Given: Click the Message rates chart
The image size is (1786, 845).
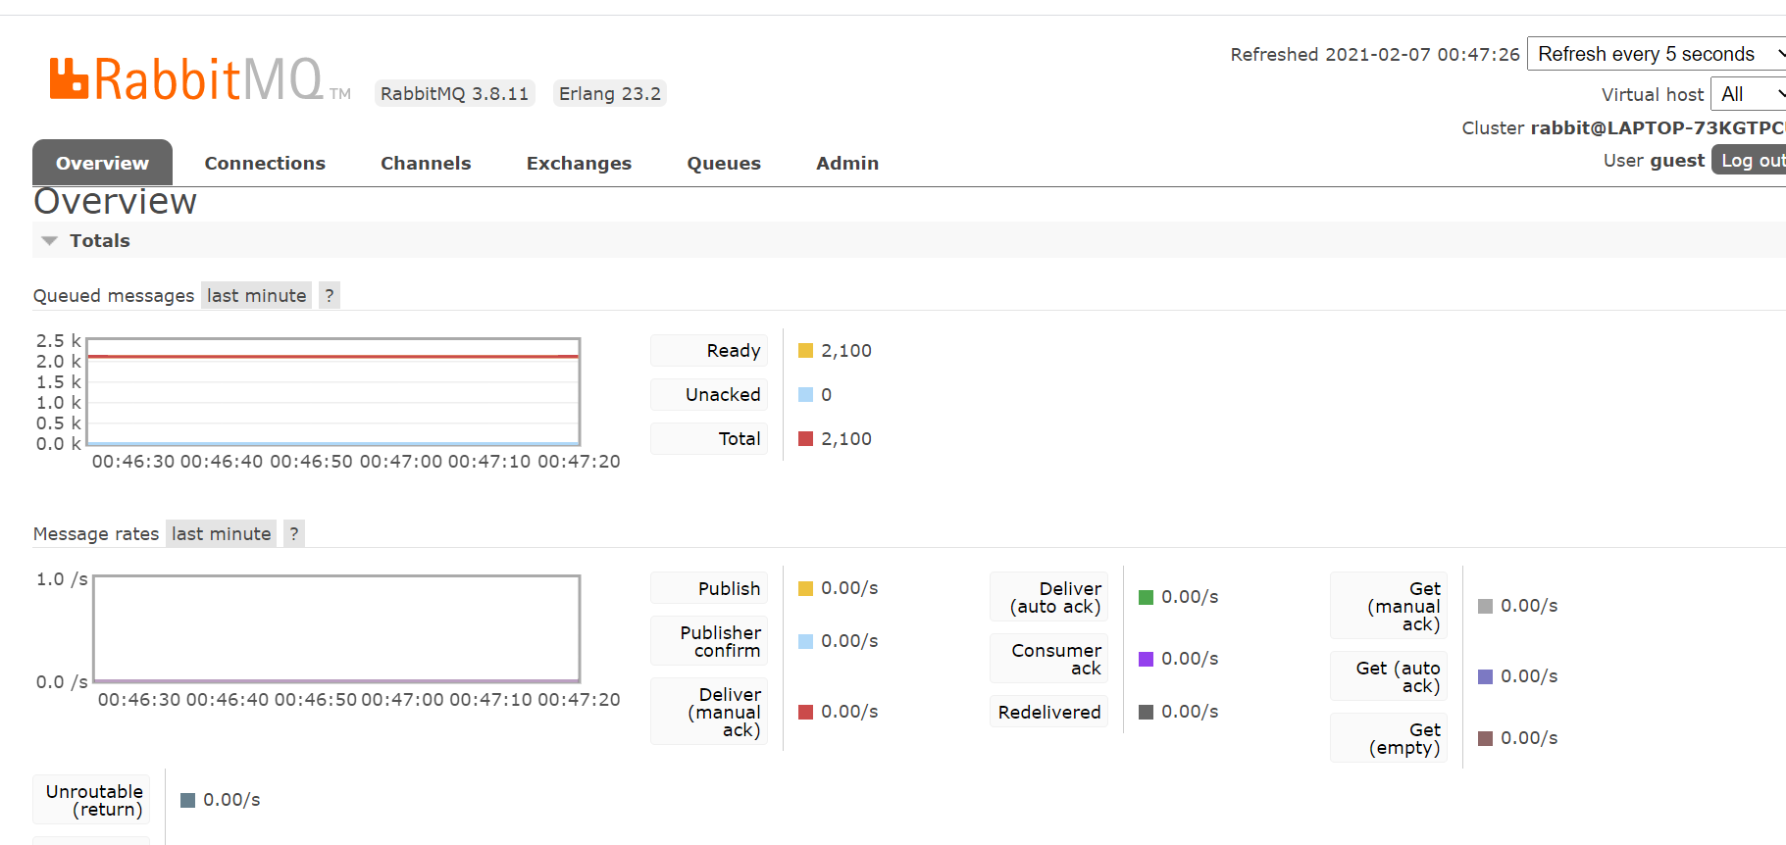Looking at the screenshot, I should [336, 628].
